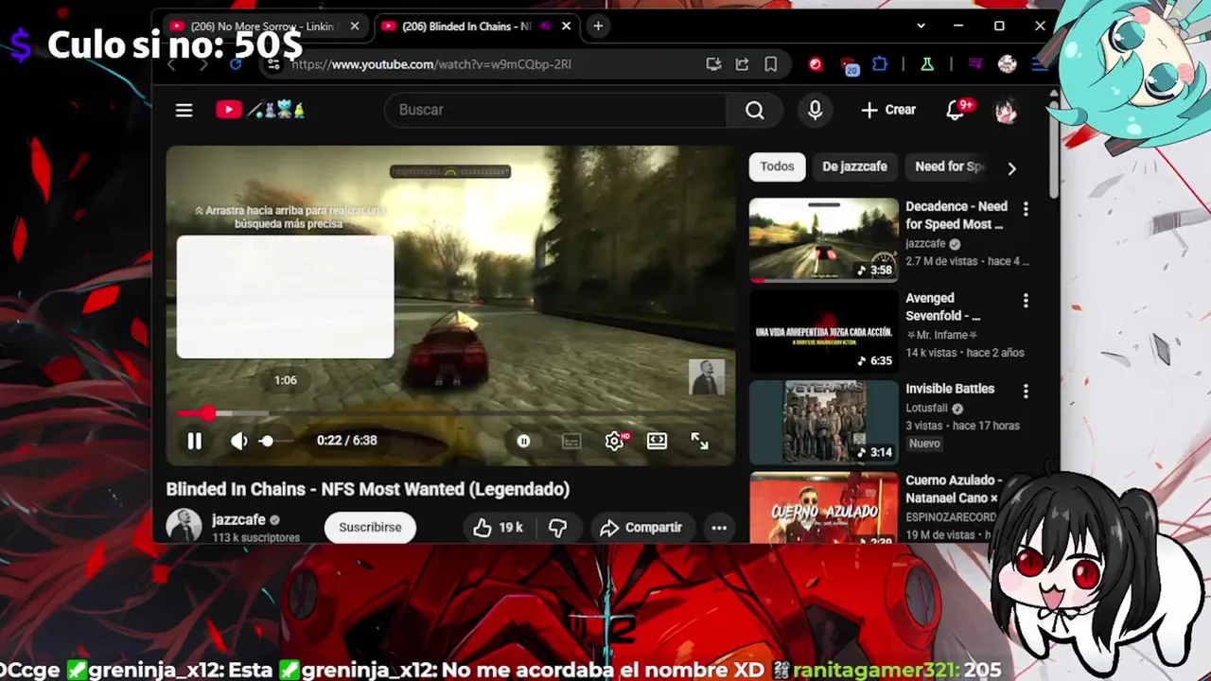Click the video title Blinded In Chains
The image size is (1211, 681).
click(x=368, y=489)
